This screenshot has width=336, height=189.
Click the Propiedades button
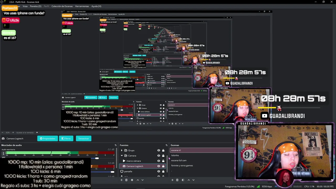tap(48, 139)
